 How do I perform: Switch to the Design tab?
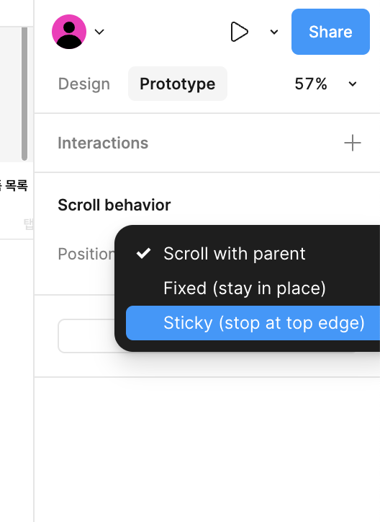pyautogui.click(x=84, y=84)
